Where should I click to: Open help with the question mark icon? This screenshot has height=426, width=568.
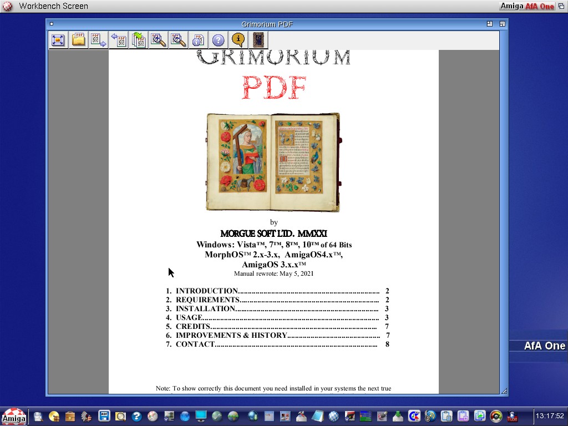218,40
